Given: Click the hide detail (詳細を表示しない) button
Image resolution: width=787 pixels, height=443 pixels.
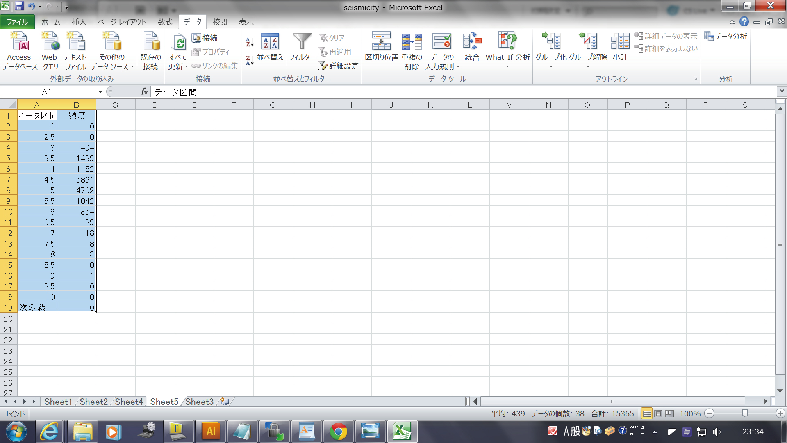Looking at the screenshot, I should click(666, 48).
